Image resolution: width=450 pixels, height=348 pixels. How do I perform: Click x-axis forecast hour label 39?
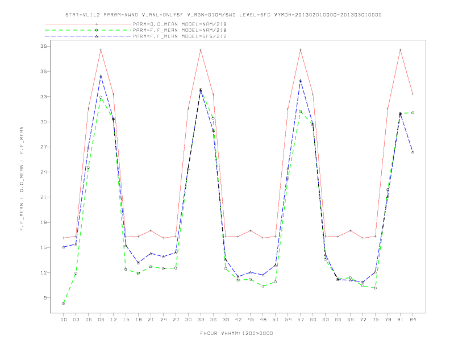coord(226,320)
